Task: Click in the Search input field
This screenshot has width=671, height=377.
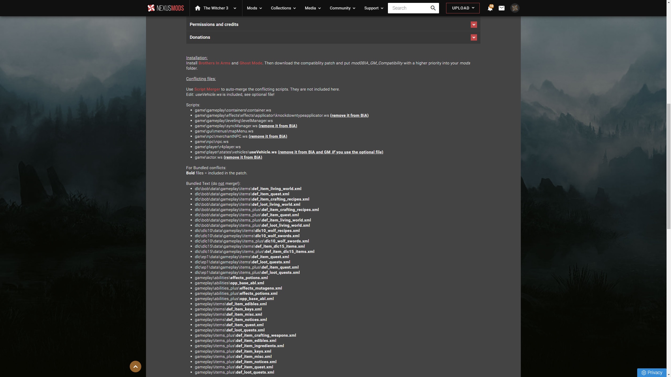Action: [409, 8]
